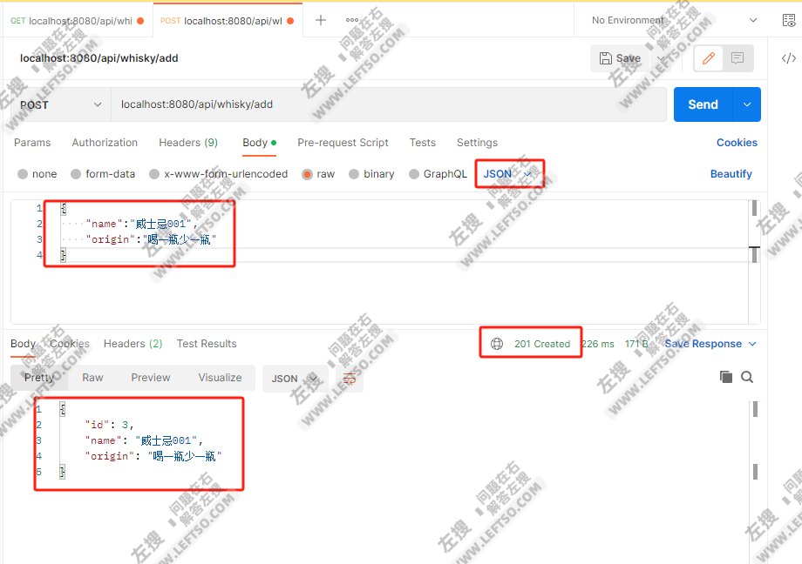Click the three-dots tab options icon
The image size is (802, 564).
[x=352, y=20]
